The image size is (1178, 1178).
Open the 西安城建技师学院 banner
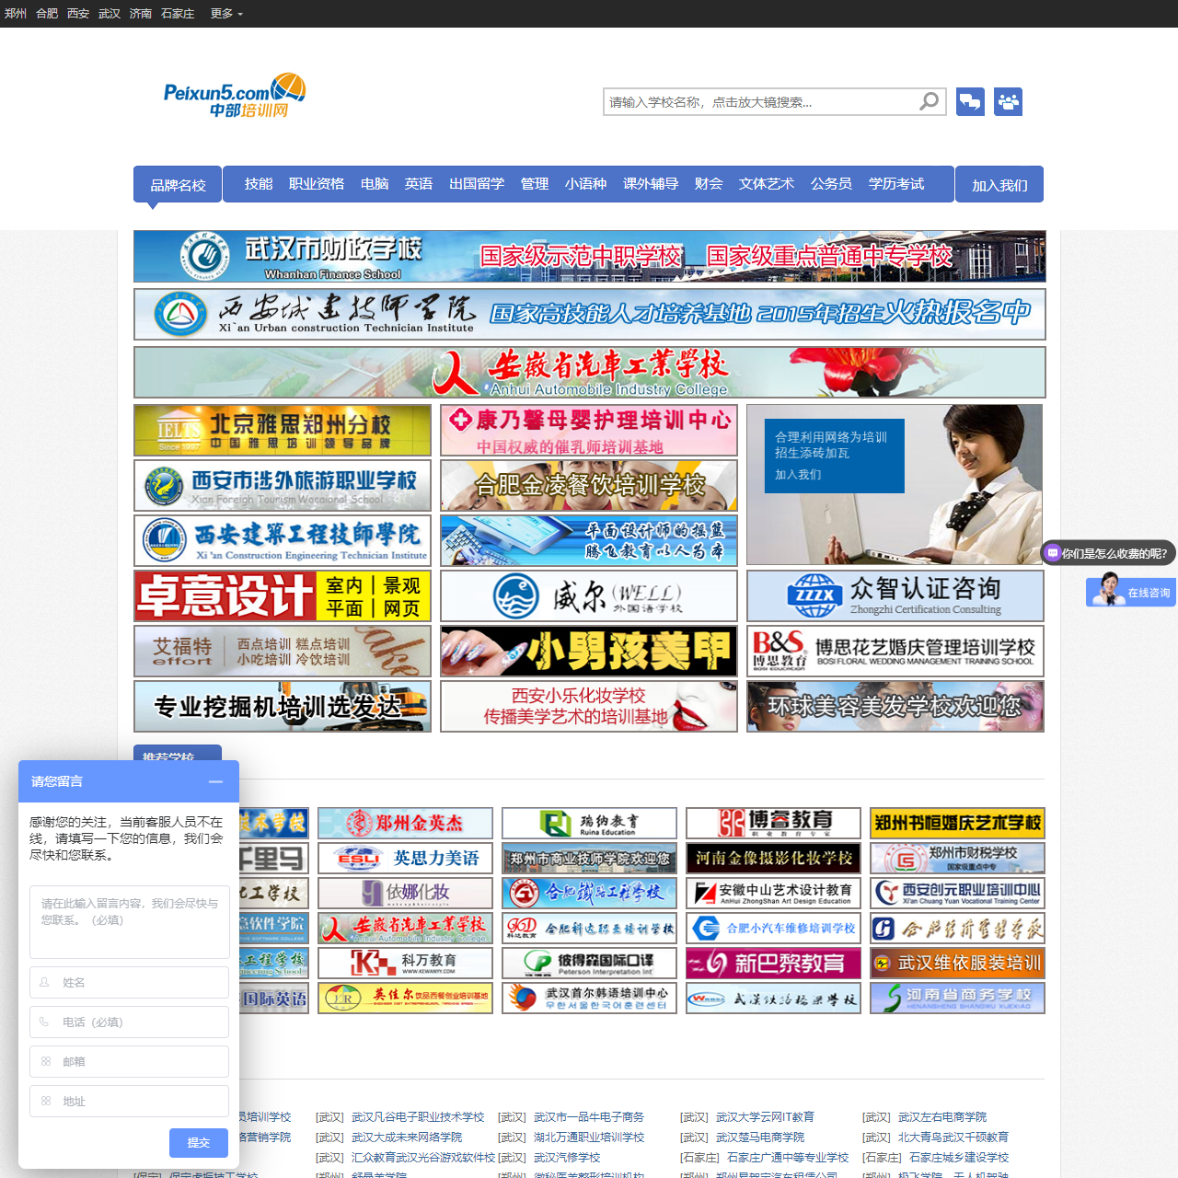590,315
